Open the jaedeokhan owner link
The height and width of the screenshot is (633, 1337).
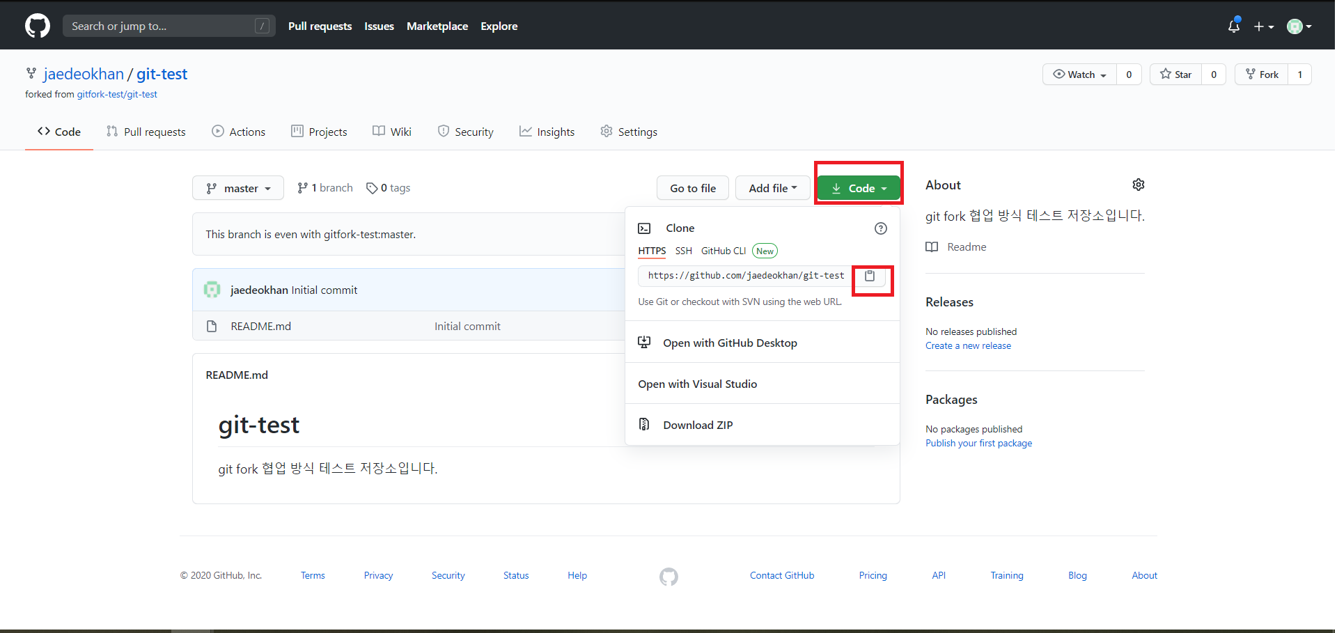click(x=84, y=74)
